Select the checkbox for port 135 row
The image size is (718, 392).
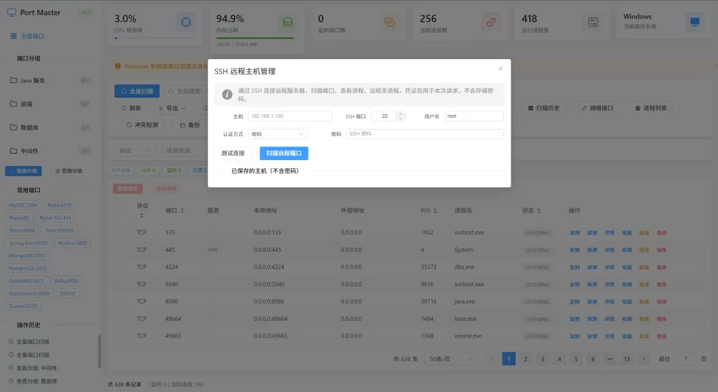[x=122, y=233]
